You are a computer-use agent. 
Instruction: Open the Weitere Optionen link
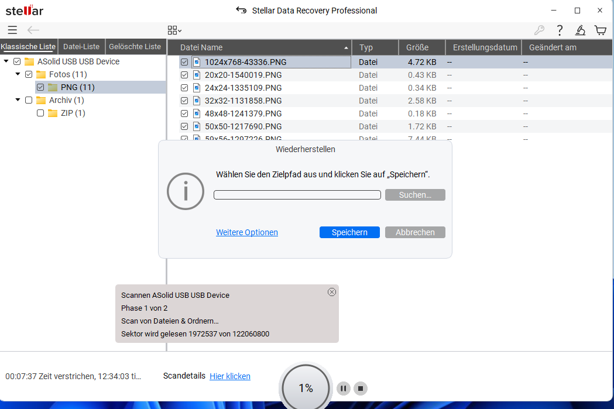(x=246, y=232)
